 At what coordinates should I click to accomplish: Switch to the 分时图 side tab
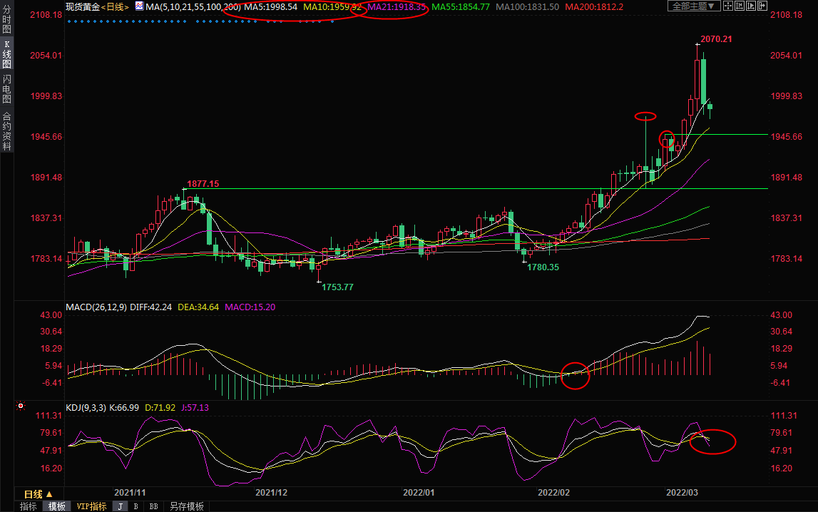6,17
